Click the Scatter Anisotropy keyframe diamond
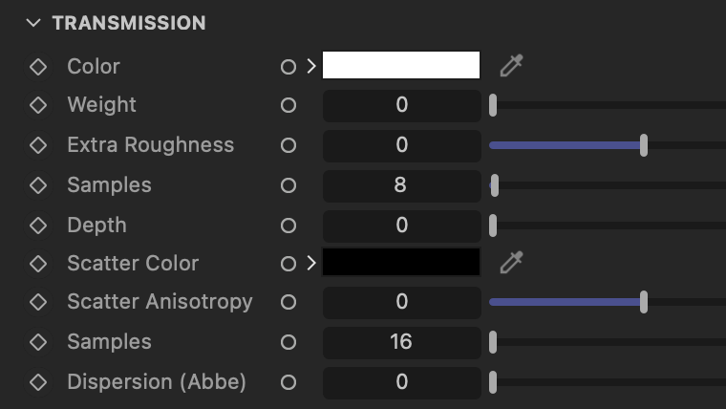 pyautogui.click(x=38, y=302)
